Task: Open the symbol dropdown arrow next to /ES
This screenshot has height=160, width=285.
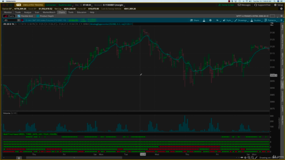Action: coord(19,20)
